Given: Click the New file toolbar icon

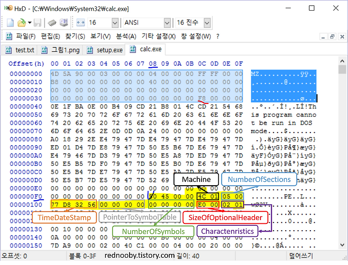Looking at the screenshot, I should (x=10, y=23).
